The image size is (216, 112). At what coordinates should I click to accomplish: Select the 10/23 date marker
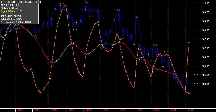(122, 110)
